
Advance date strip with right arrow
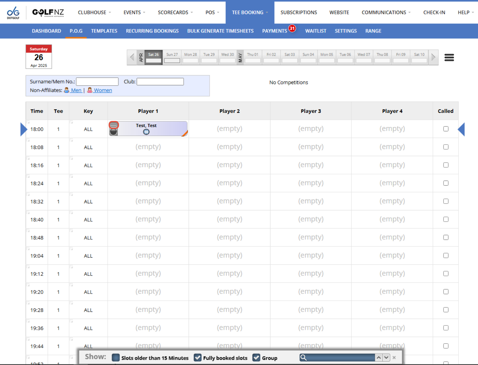click(x=433, y=57)
